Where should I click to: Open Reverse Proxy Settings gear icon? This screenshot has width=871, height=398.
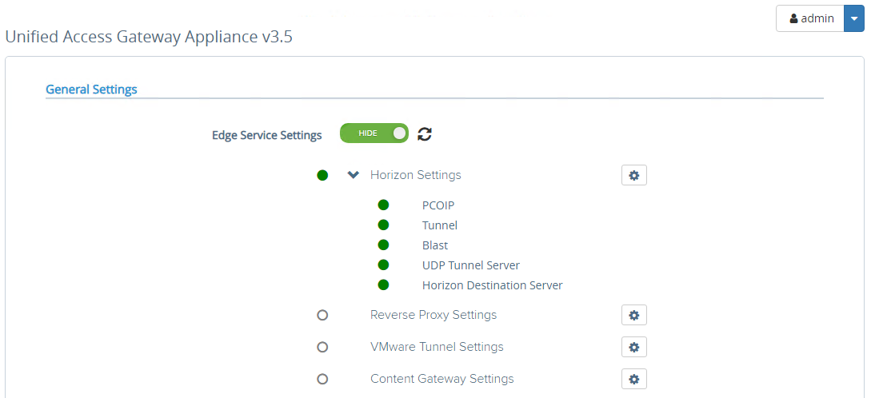(633, 315)
